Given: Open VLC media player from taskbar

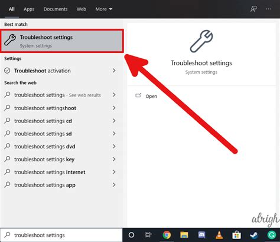Looking at the screenshot, I should click(x=219, y=235).
